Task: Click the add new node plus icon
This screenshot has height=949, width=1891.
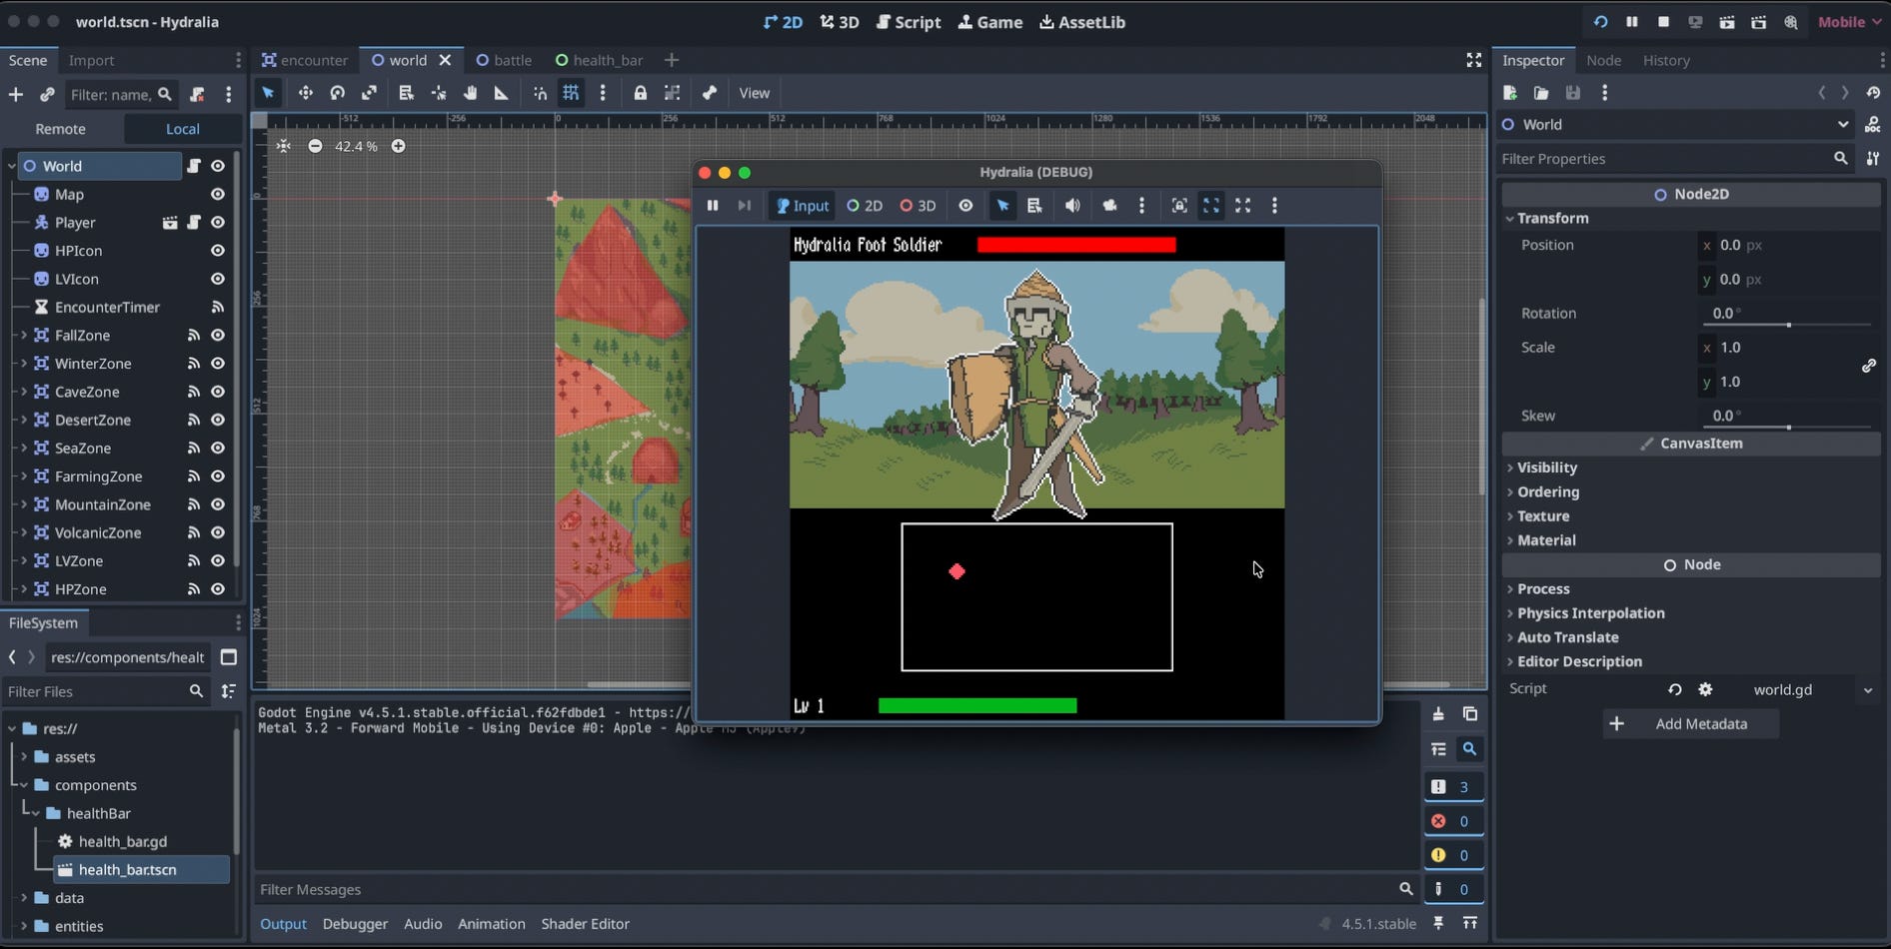Action: tap(16, 95)
